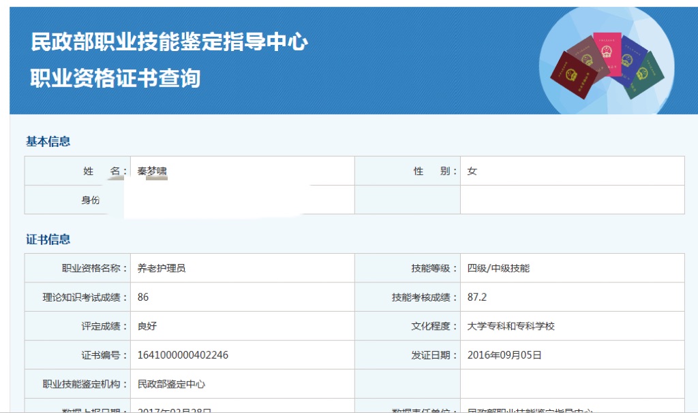
Task: Click the 良好 rating value
Action: pyautogui.click(x=147, y=326)
